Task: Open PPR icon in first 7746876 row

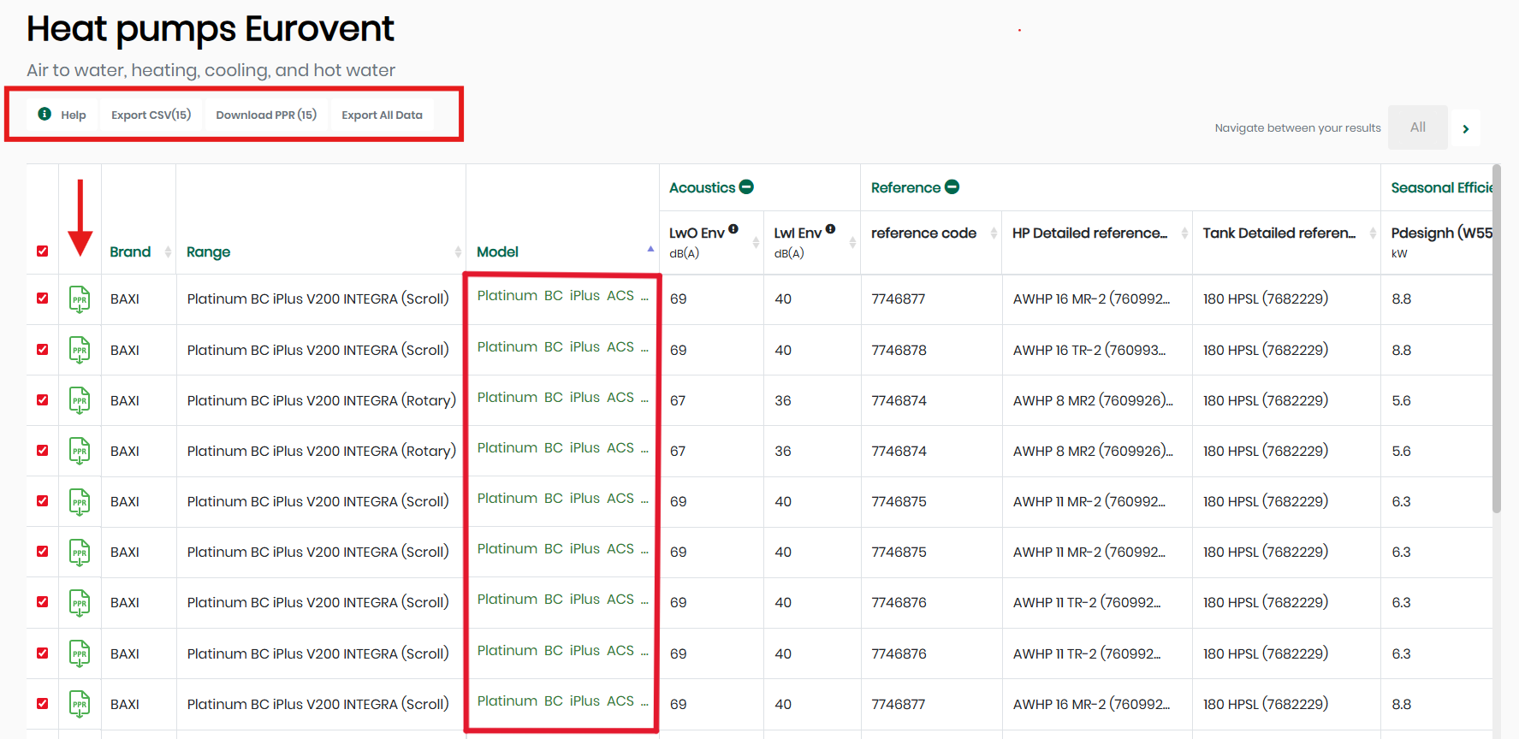Action: [x=80, y=602]
